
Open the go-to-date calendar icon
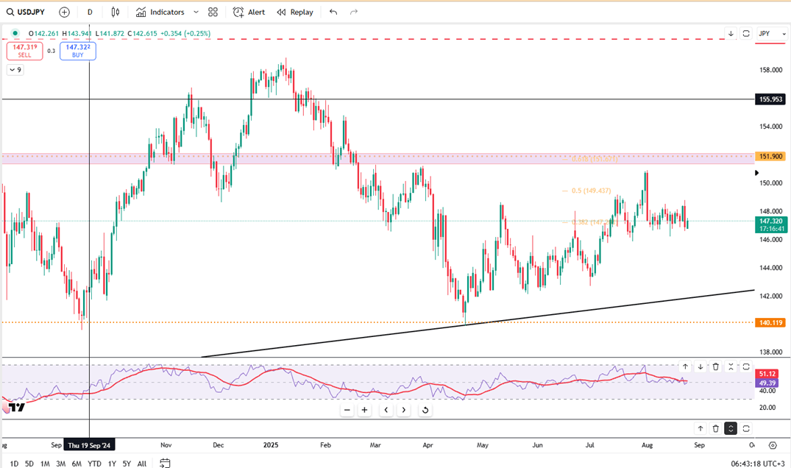[x=166, y=463]
